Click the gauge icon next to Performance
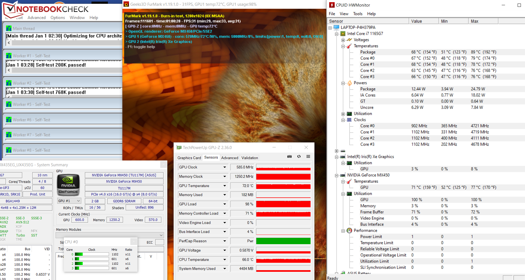The image size is (525, 280). pyautogui.click(x=349, y=231)
